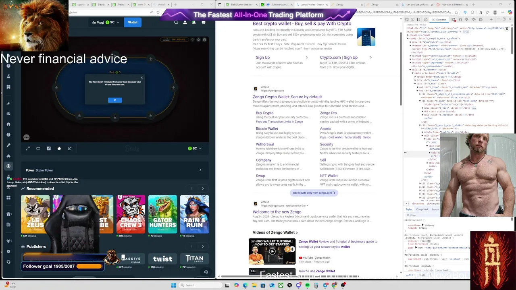Favorite the poker game with star icon
This screenshot has height=290, width=516.
(59, 149)
